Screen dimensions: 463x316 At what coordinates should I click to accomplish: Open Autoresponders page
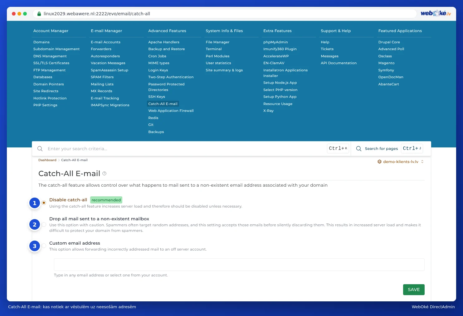pos(105,56)
